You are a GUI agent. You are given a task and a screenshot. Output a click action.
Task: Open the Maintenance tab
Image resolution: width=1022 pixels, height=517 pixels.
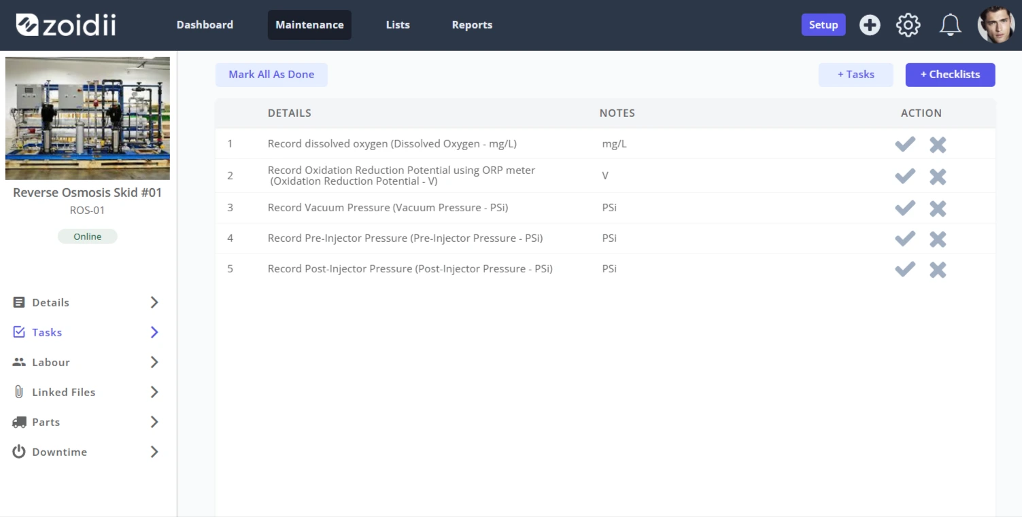[x=309, y=25]
